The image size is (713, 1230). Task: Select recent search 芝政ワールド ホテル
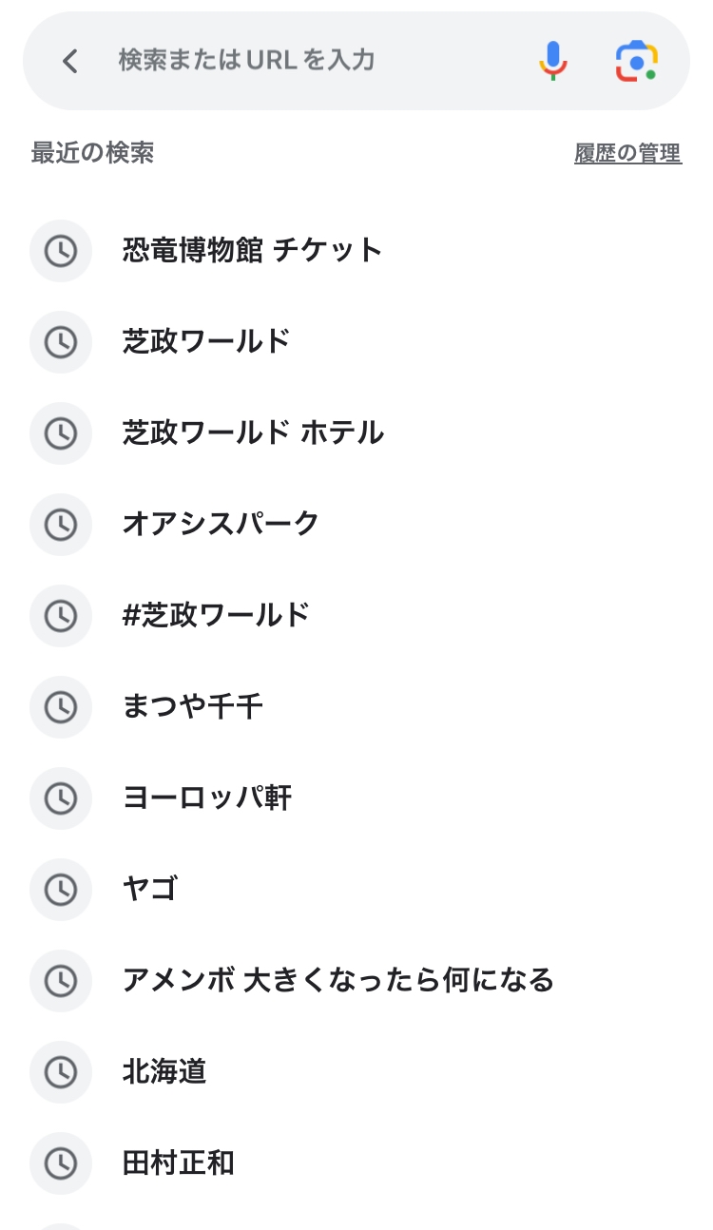click(x=253, y=432)
